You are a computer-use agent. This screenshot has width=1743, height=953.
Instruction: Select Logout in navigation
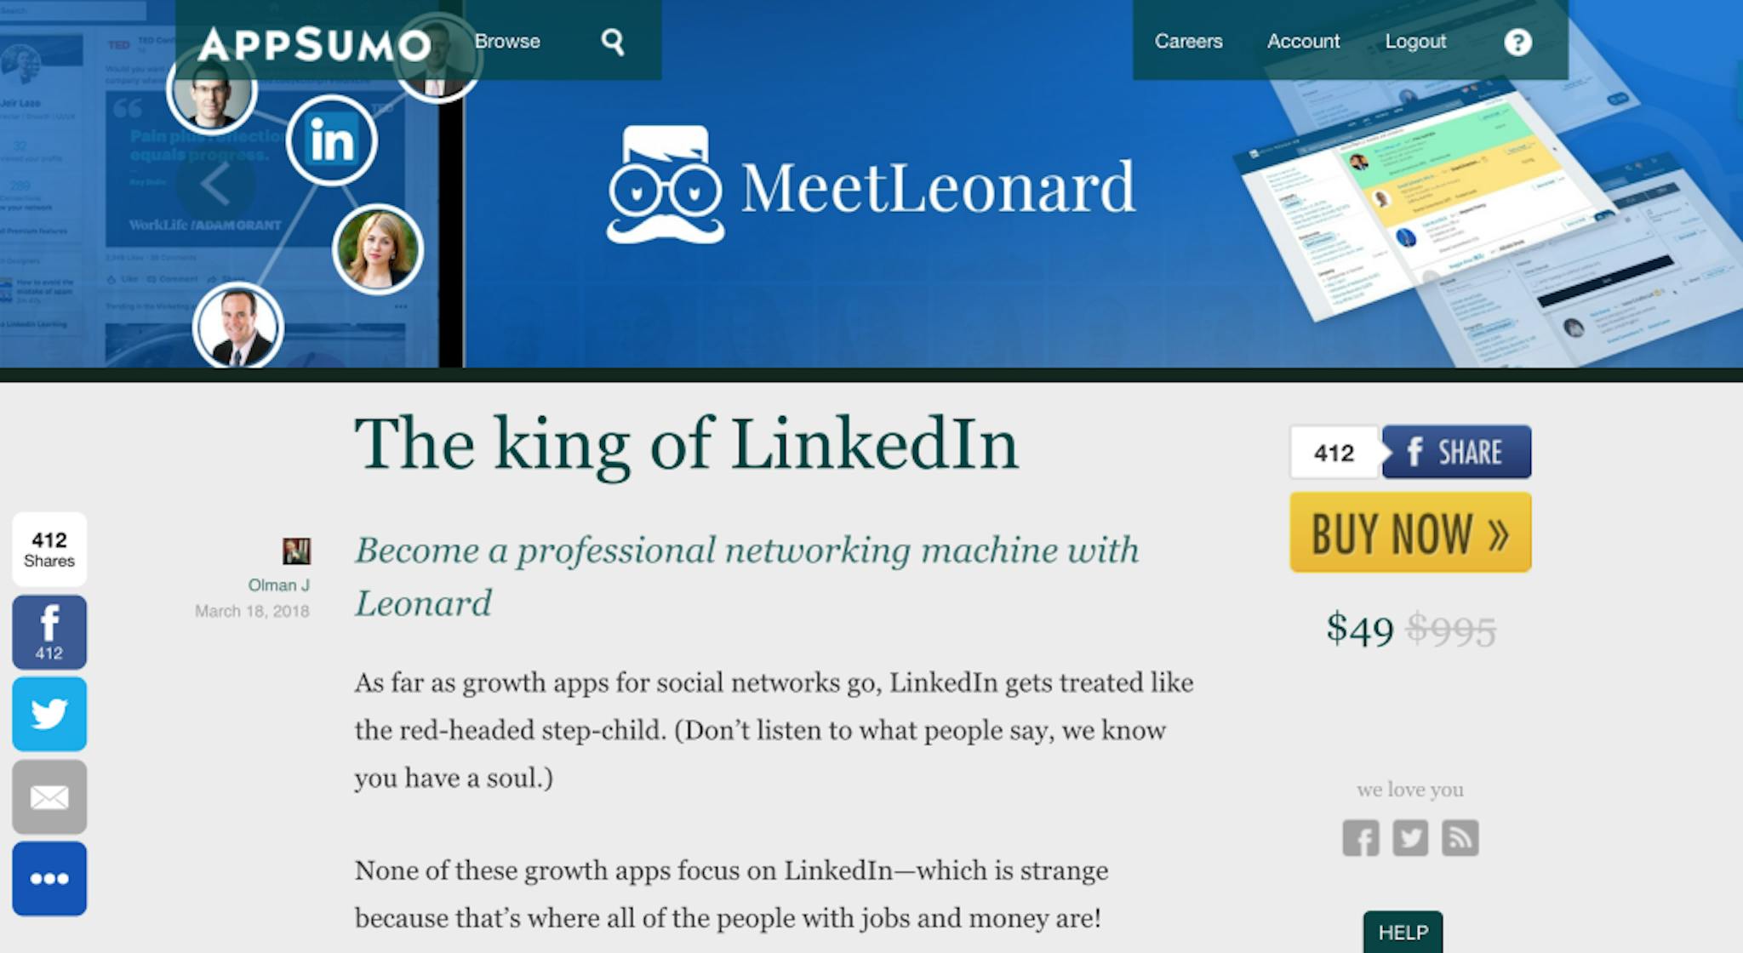click(1415, 41)
